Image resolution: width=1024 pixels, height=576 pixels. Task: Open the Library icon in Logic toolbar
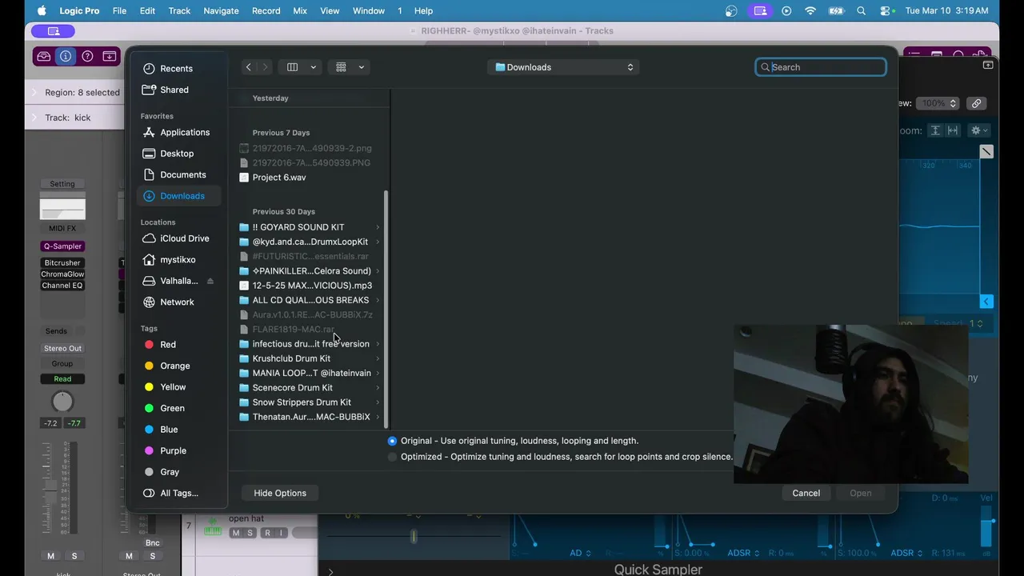[44, 56]
